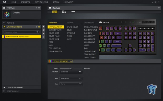Click the copy icon beside the effects list

point(44,26)
